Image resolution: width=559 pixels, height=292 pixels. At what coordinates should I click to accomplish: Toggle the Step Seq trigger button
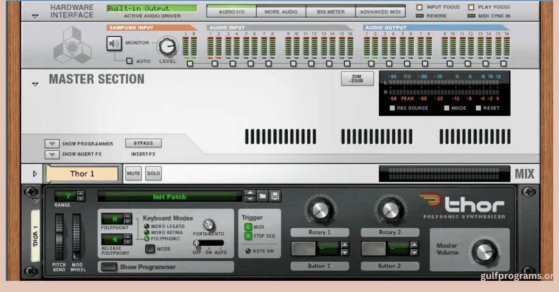tap(248, 236)
